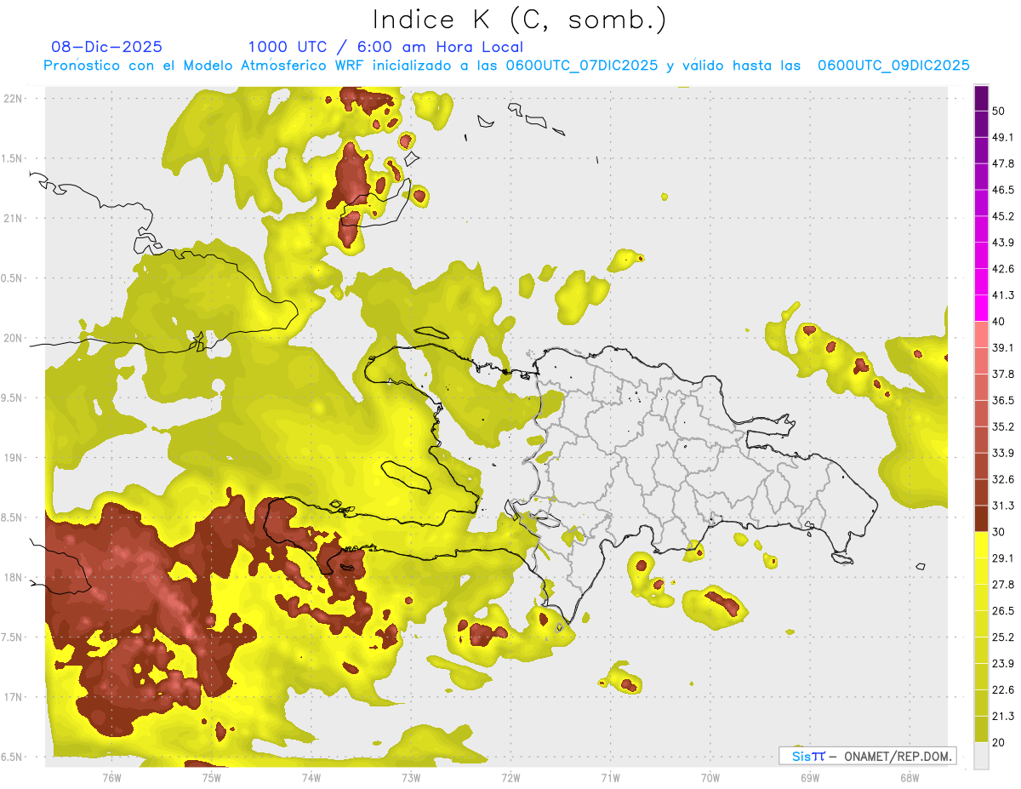Viewport: 1021px width, 789px height.
Task: Click the 21N latitude label
Action: pos(13,218)
